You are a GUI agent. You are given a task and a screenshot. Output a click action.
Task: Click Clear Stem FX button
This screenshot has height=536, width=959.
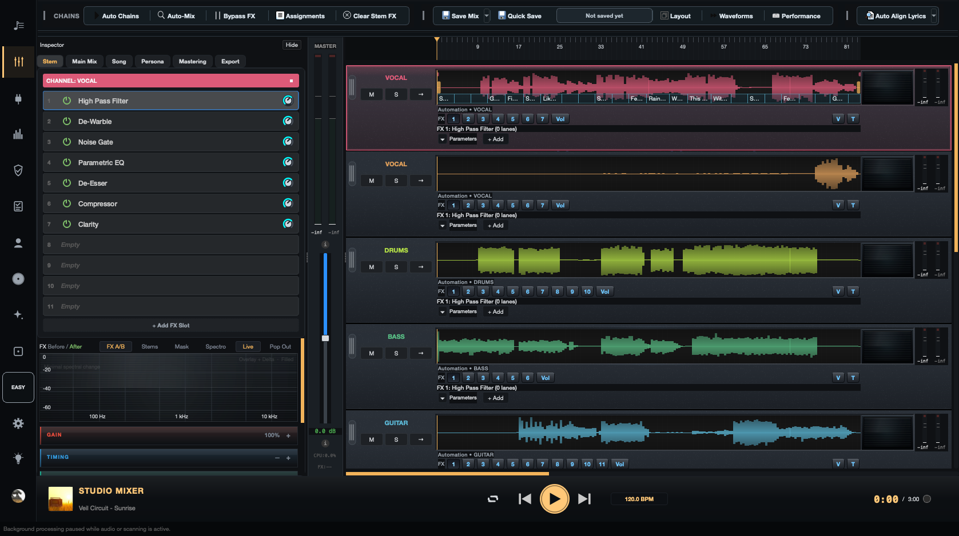tap(370, 16)
